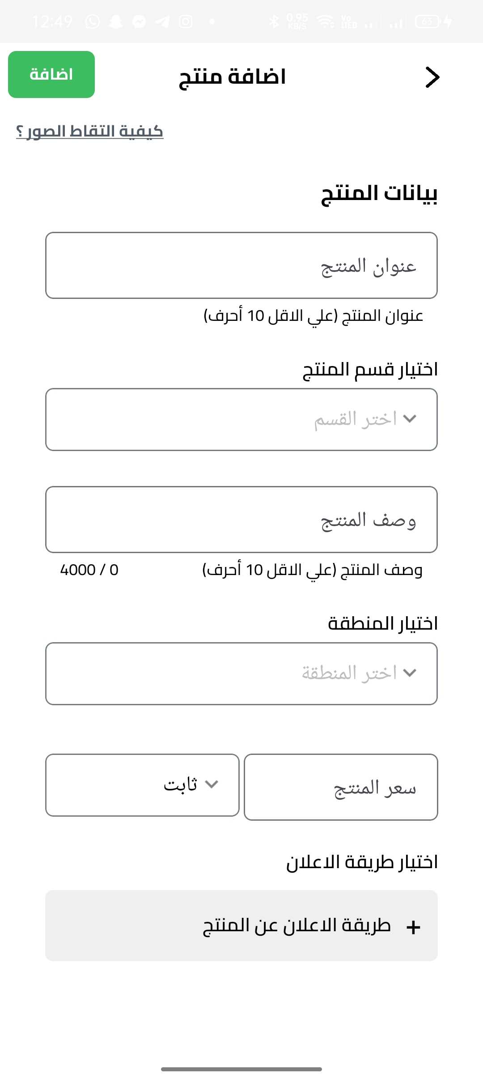Viewport: 483px width, 1074px height.
Task: Tap the Wi-Fi signal icon
Action: (325, 21)
